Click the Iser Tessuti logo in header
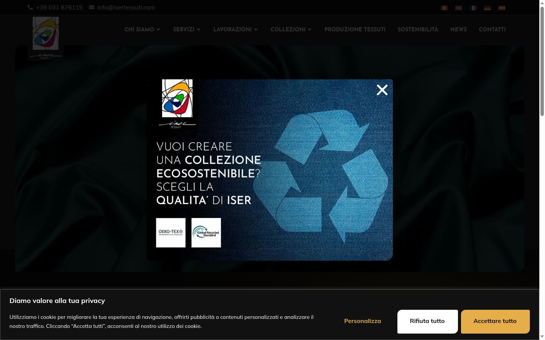This screenshot has height=340, width=545. (x=45, y=38)
